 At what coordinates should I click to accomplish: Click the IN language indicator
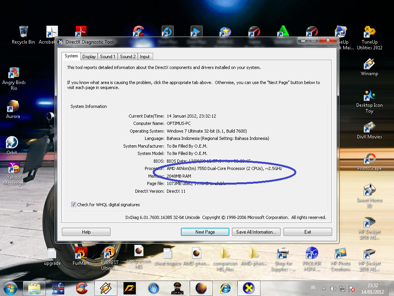(x=313, y=288)
